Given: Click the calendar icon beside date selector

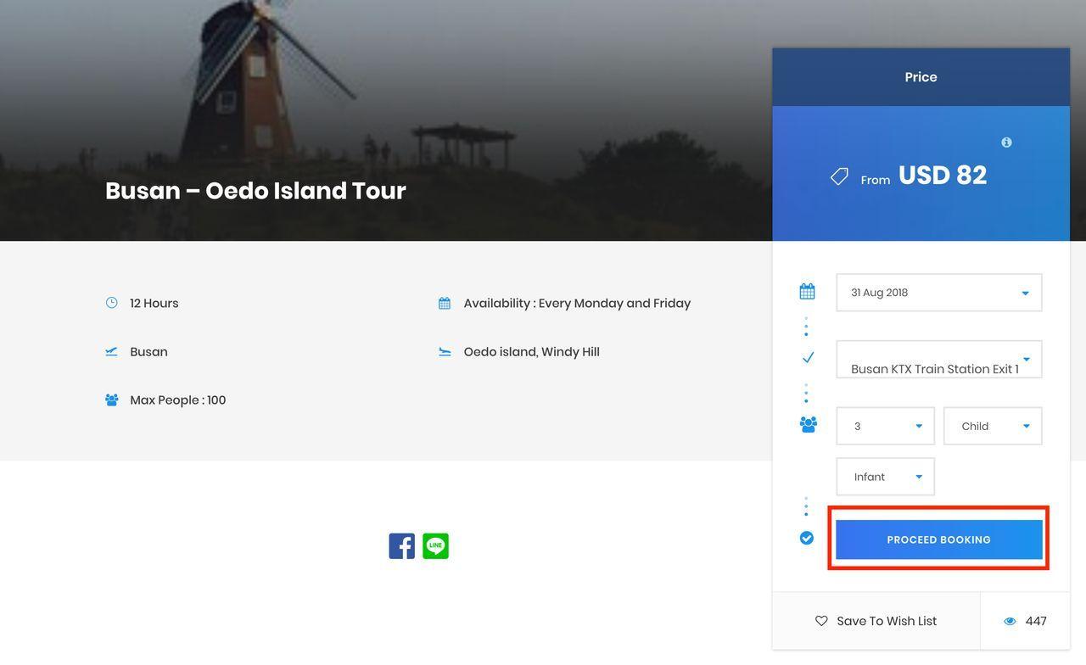Looking at the screenshot, I should pos(807,292).
